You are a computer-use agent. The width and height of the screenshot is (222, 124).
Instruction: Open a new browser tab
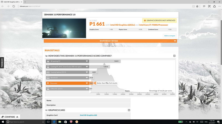pyautogui.click(x=25, y=2)
